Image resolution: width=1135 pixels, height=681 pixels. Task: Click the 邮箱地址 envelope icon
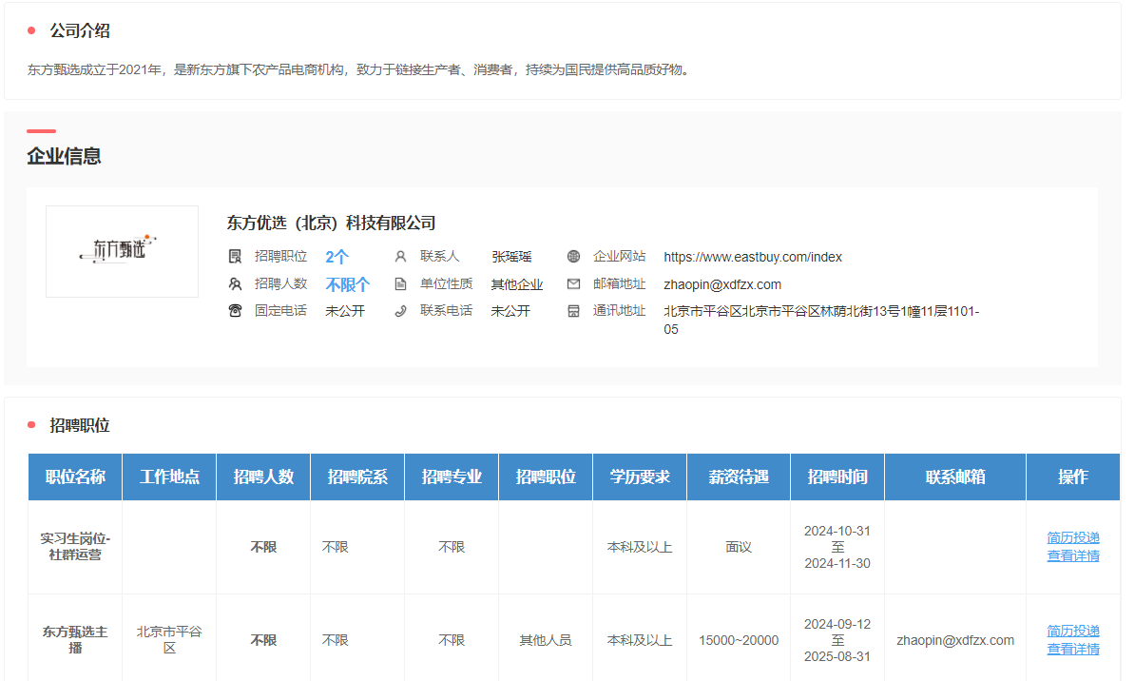573,284
